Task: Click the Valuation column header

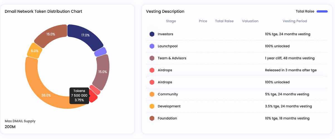Action: coord(250,21)
